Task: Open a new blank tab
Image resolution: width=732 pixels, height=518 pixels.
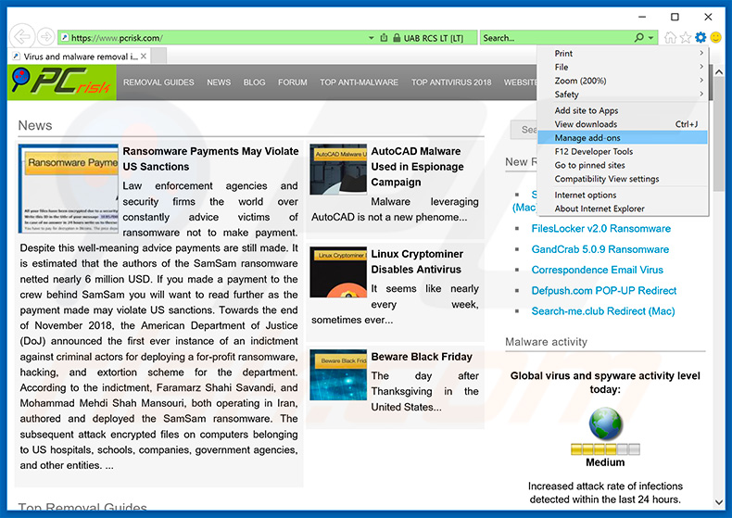Action: click(158, 56)
